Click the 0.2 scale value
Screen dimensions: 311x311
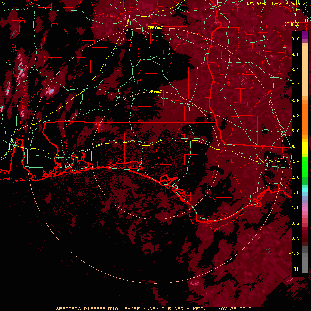coord(295,223)
